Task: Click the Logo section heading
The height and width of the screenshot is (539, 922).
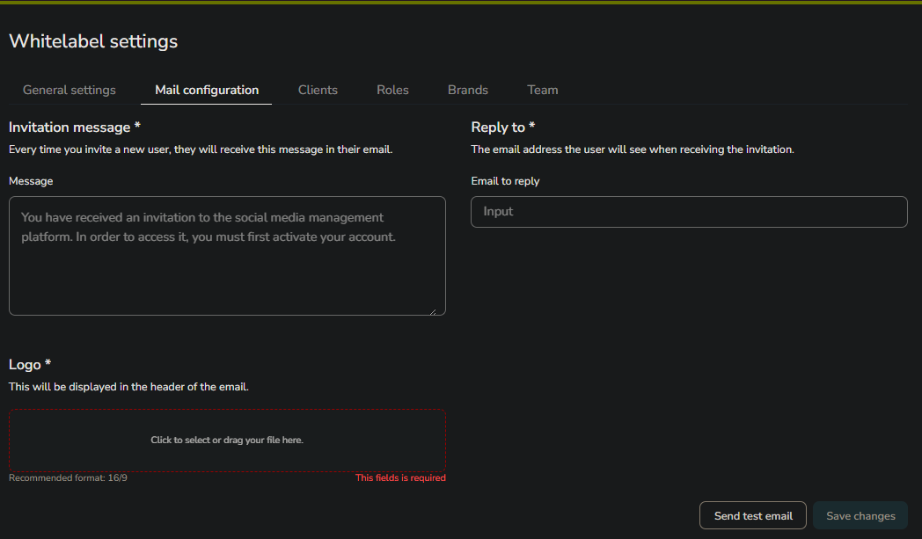Action: click(30, 364)
